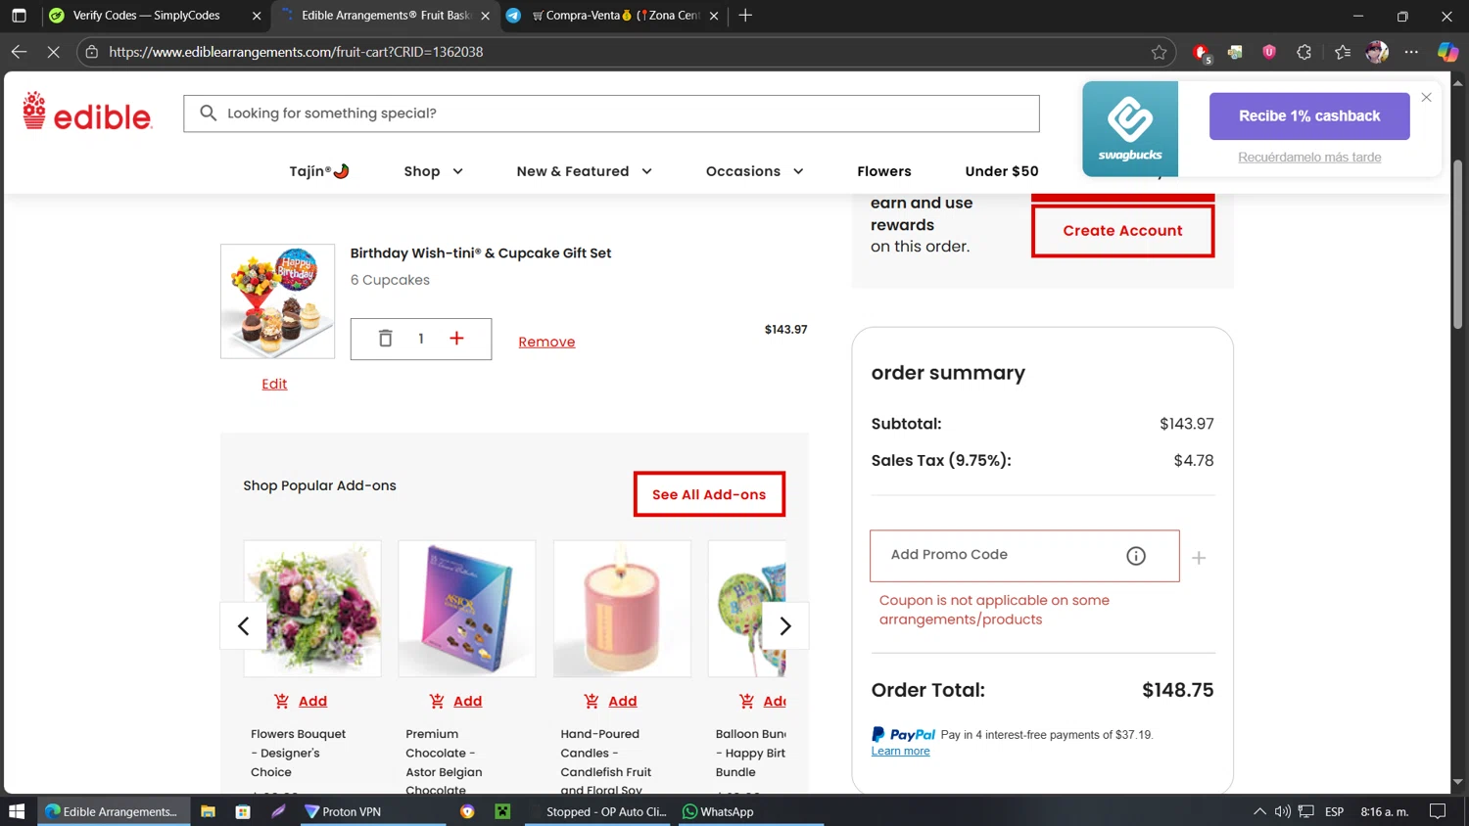Add the Hand-Poured Candles add-on
This screenshot has width=1469, height=826.
click(610, 702)
